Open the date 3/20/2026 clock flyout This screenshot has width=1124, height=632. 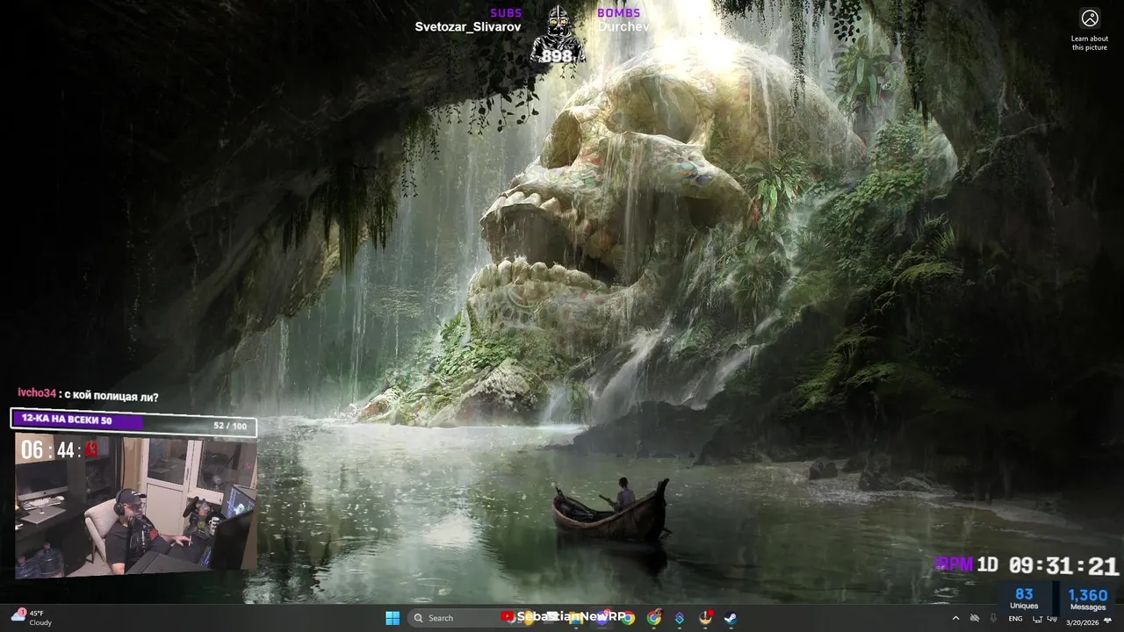point(1083,622)
